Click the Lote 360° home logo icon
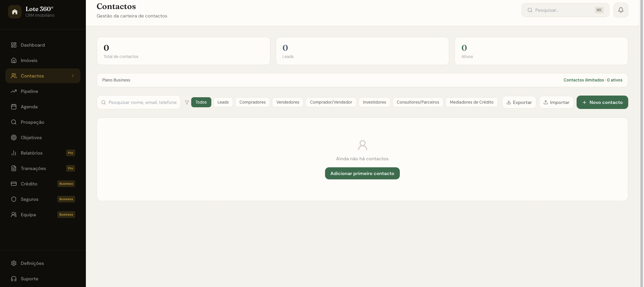Image resolution: width=644 pixels, height=287 pixels. [15, 12]
